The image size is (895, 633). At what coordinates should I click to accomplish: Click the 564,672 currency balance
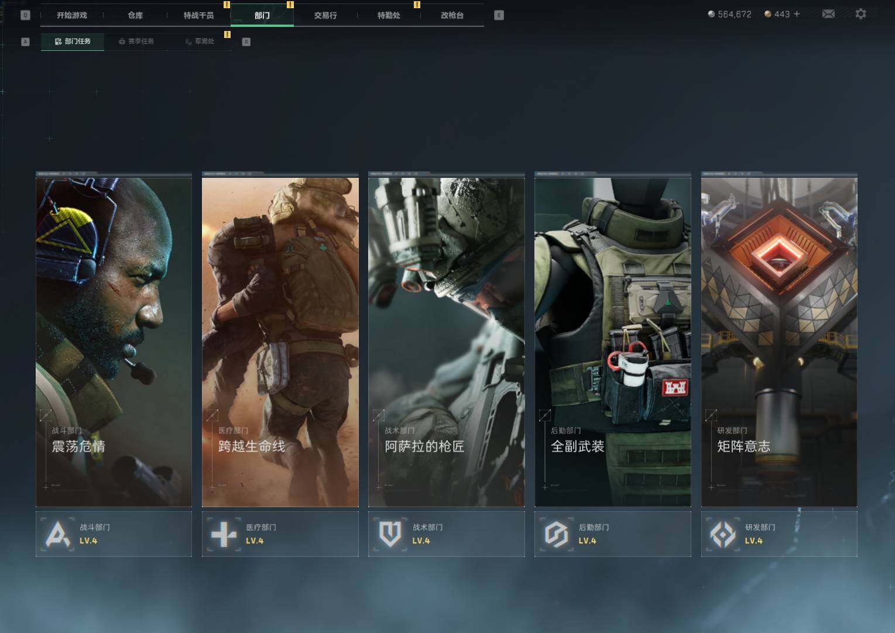[735, 14]
